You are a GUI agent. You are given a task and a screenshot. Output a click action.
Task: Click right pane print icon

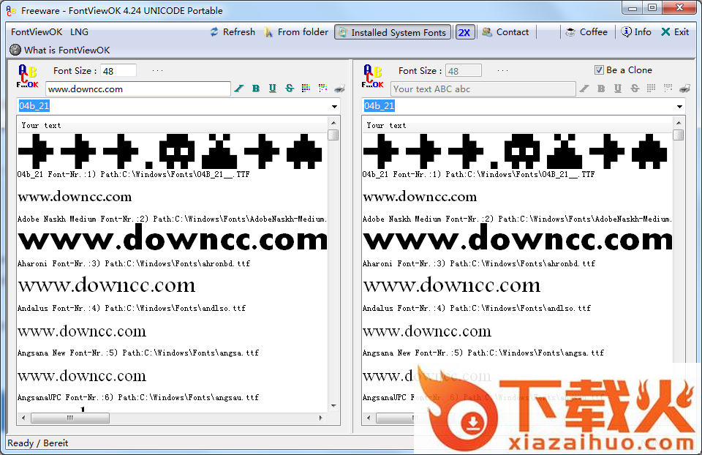point(685,89)
